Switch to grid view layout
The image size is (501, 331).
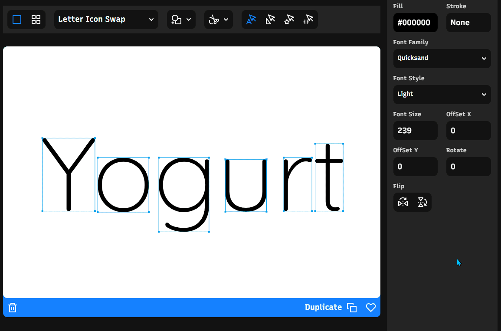(36, 20)
